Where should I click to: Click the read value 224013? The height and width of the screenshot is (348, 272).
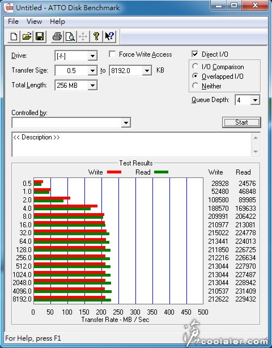click(x=245, y=241)
